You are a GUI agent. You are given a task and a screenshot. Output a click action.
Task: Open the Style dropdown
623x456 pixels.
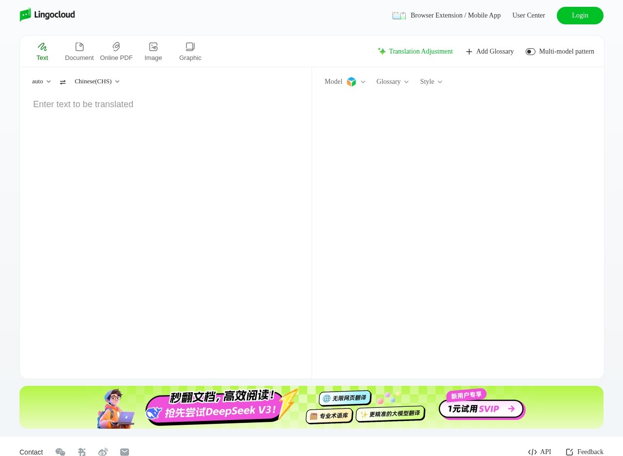tap(431, 81)
